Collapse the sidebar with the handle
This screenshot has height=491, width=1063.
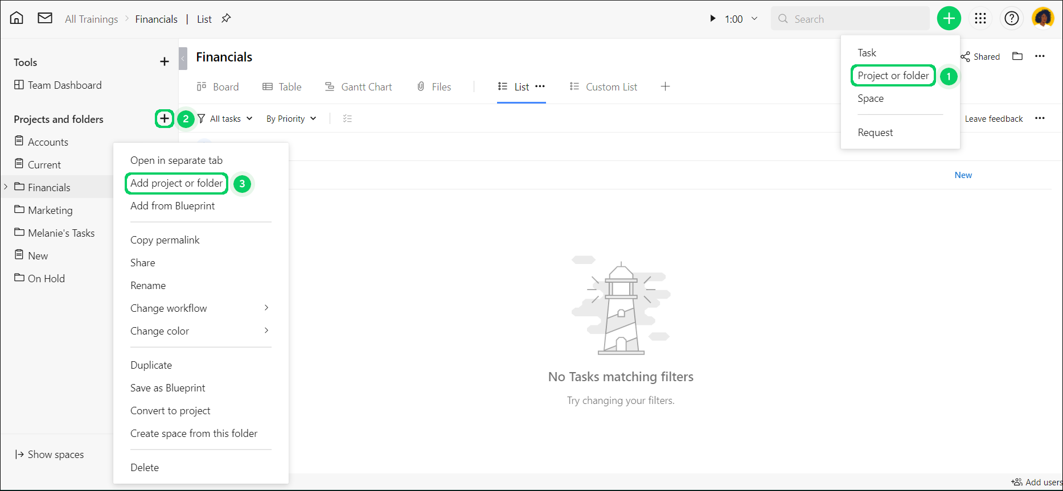click(x=183, y=58)
